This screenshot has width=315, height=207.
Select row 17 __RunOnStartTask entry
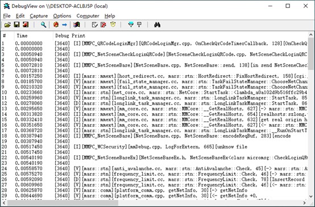(155, 130)
